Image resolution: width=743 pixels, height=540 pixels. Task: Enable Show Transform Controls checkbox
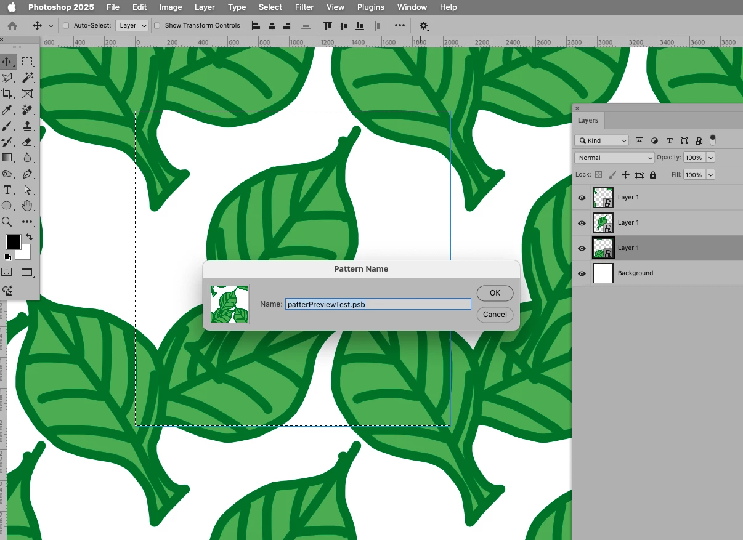point(157,26)
